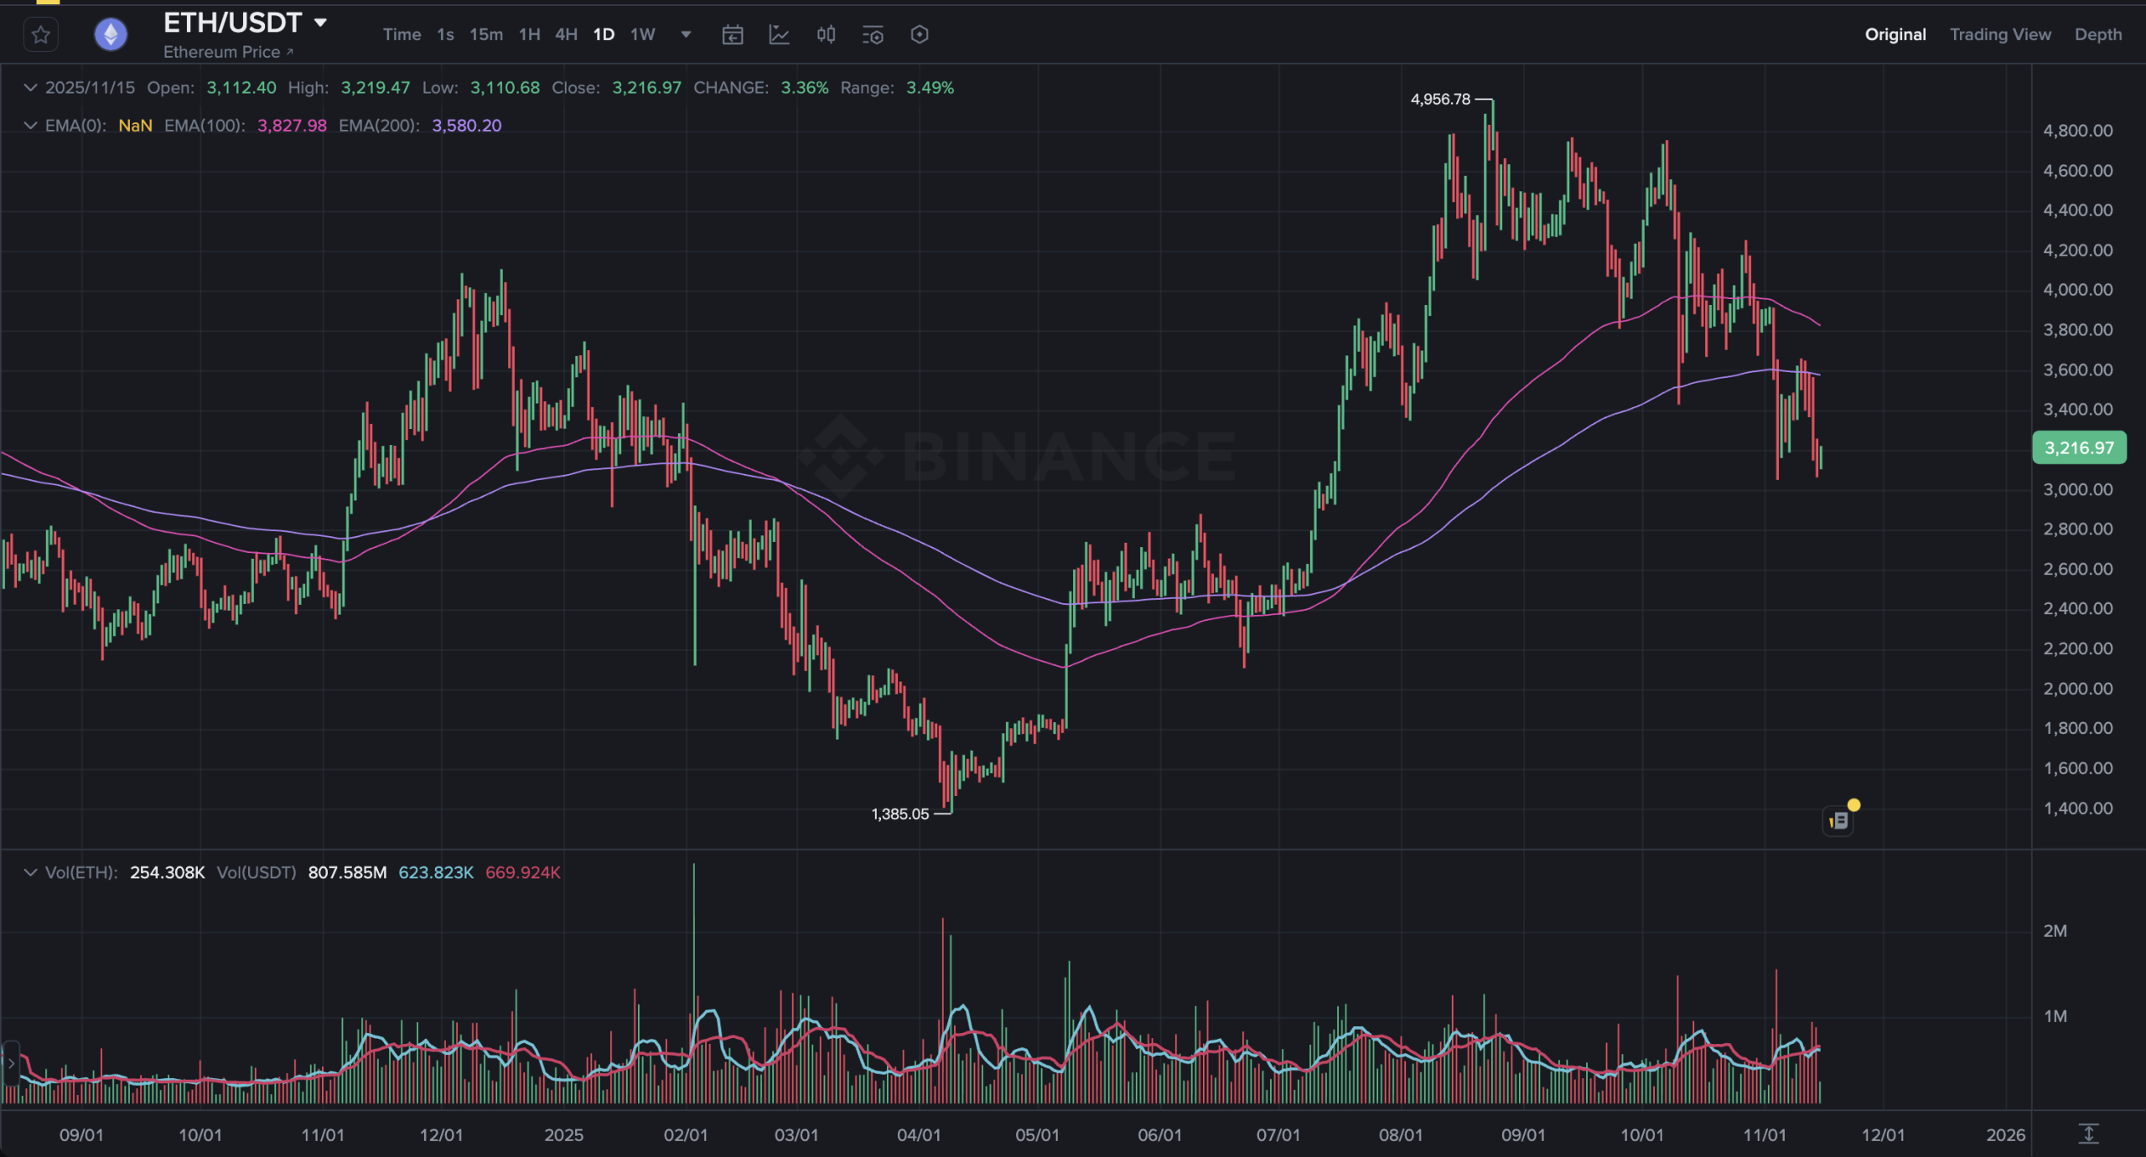
Task: Click the order marker icon on chart
Action: coord(1839,820)
